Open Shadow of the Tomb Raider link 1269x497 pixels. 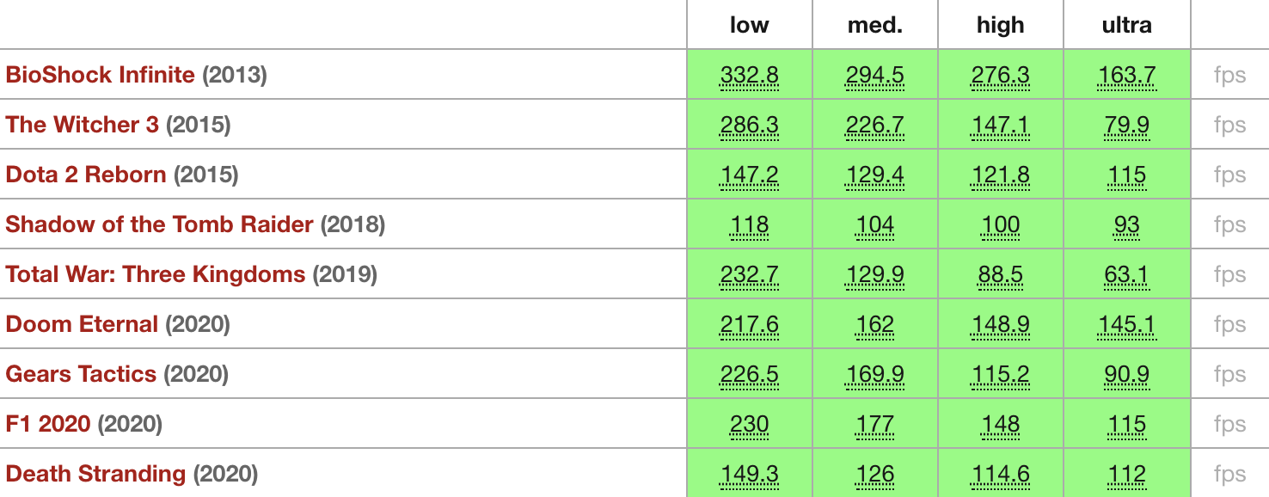pyautogui.click(x=159, y=224)
